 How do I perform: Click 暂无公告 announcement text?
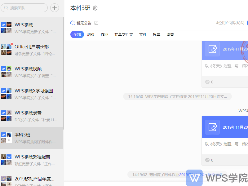click(84, 23)
